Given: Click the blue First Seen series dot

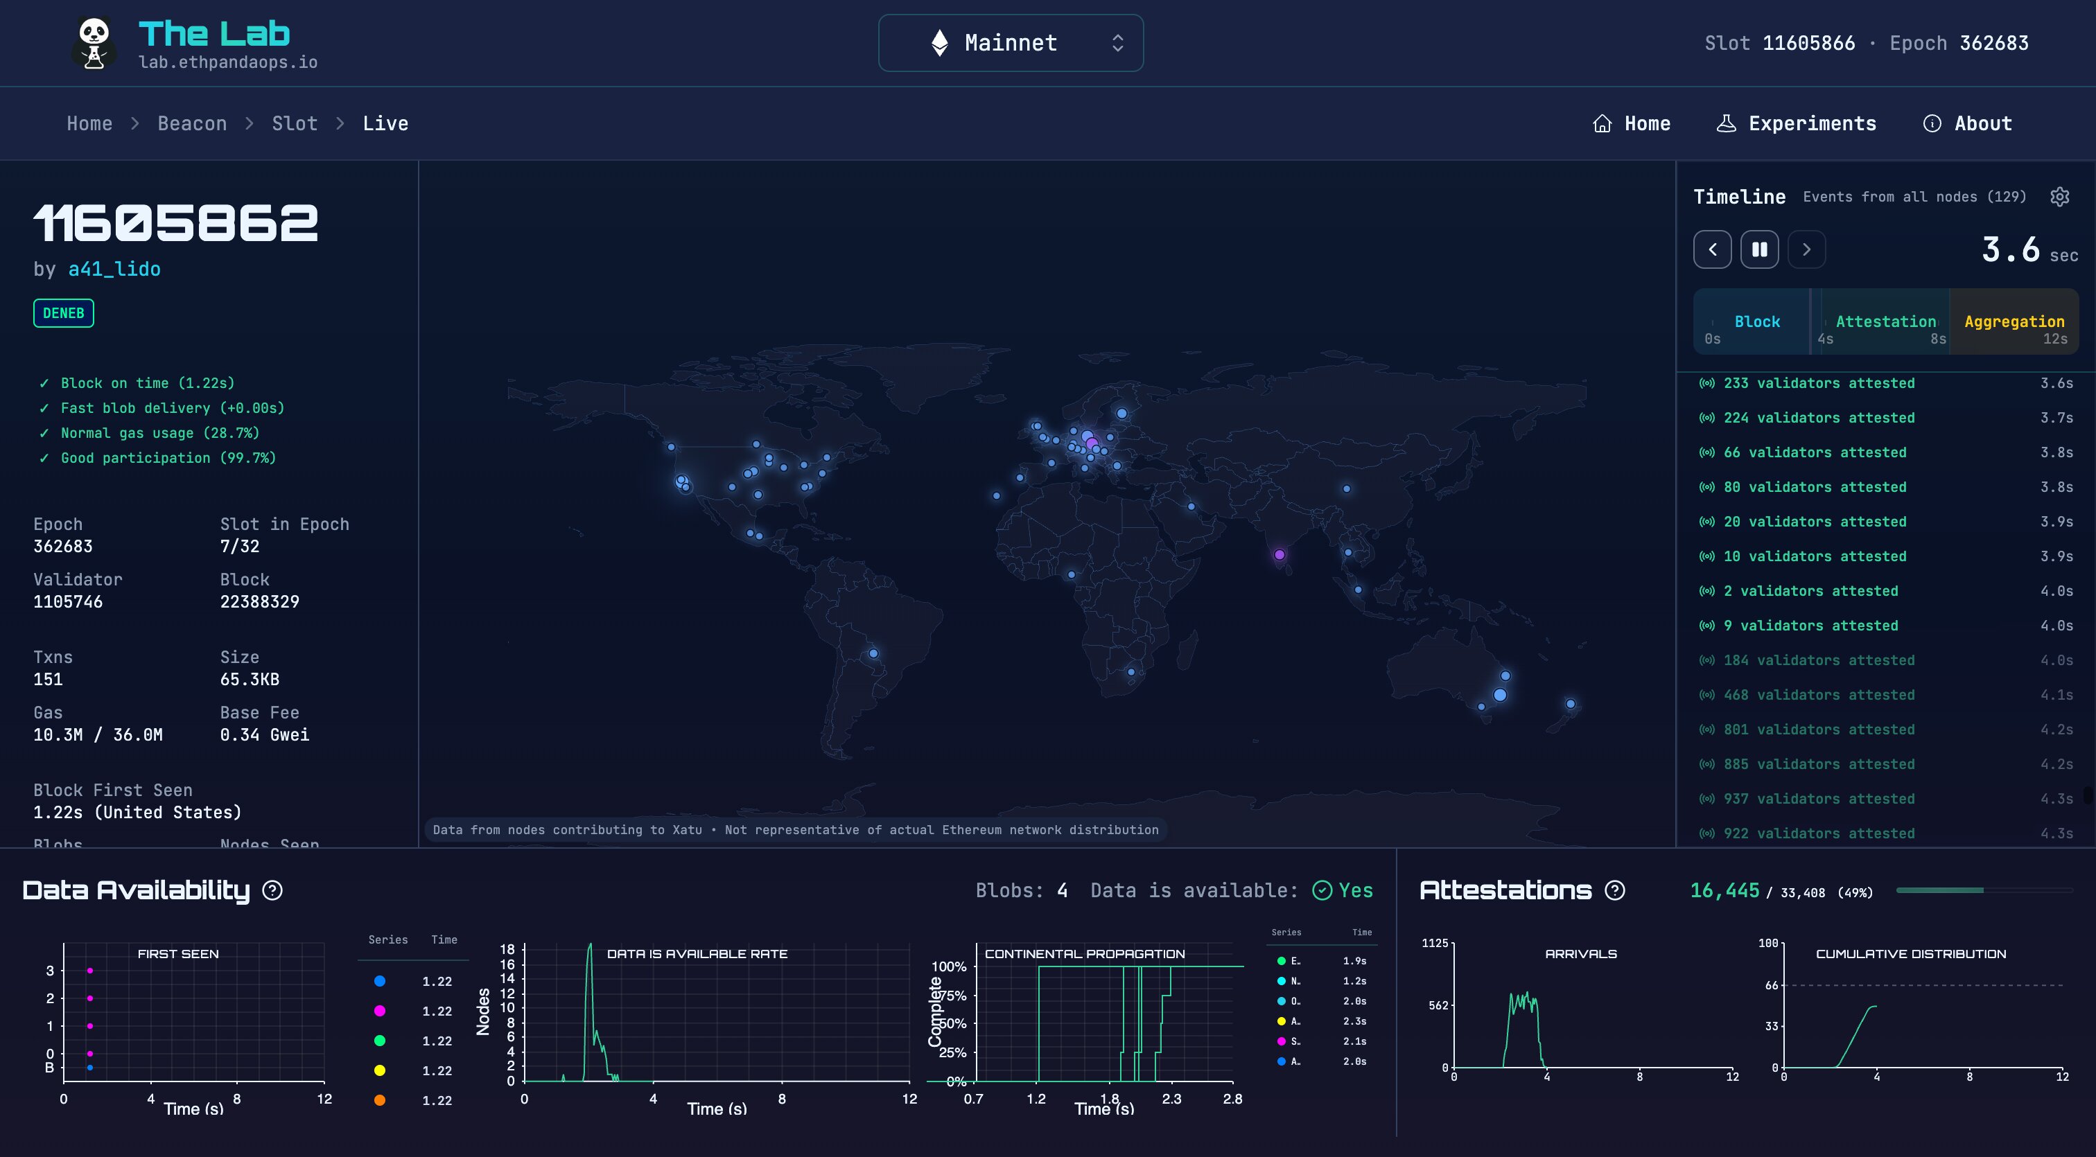Looking at the screenshot, I should (379, 982).
